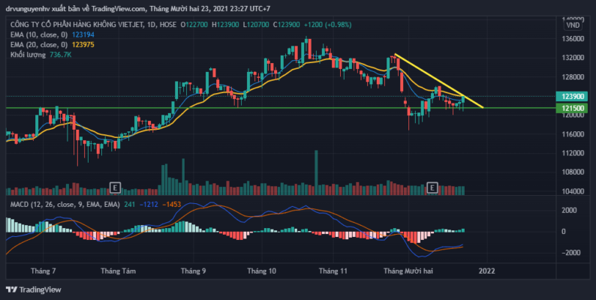Click the drvunguyenhv publish caption at top
596x300 pixels.
[x=138, y=8]
